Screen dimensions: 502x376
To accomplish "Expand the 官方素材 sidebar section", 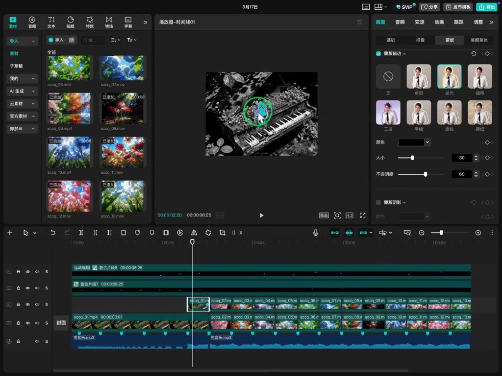I will click(22, 116).
